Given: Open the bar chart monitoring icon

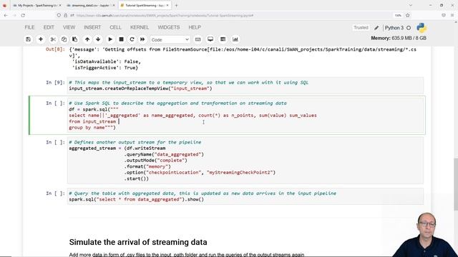Looking at the screenshot, I should coord(235,39).
